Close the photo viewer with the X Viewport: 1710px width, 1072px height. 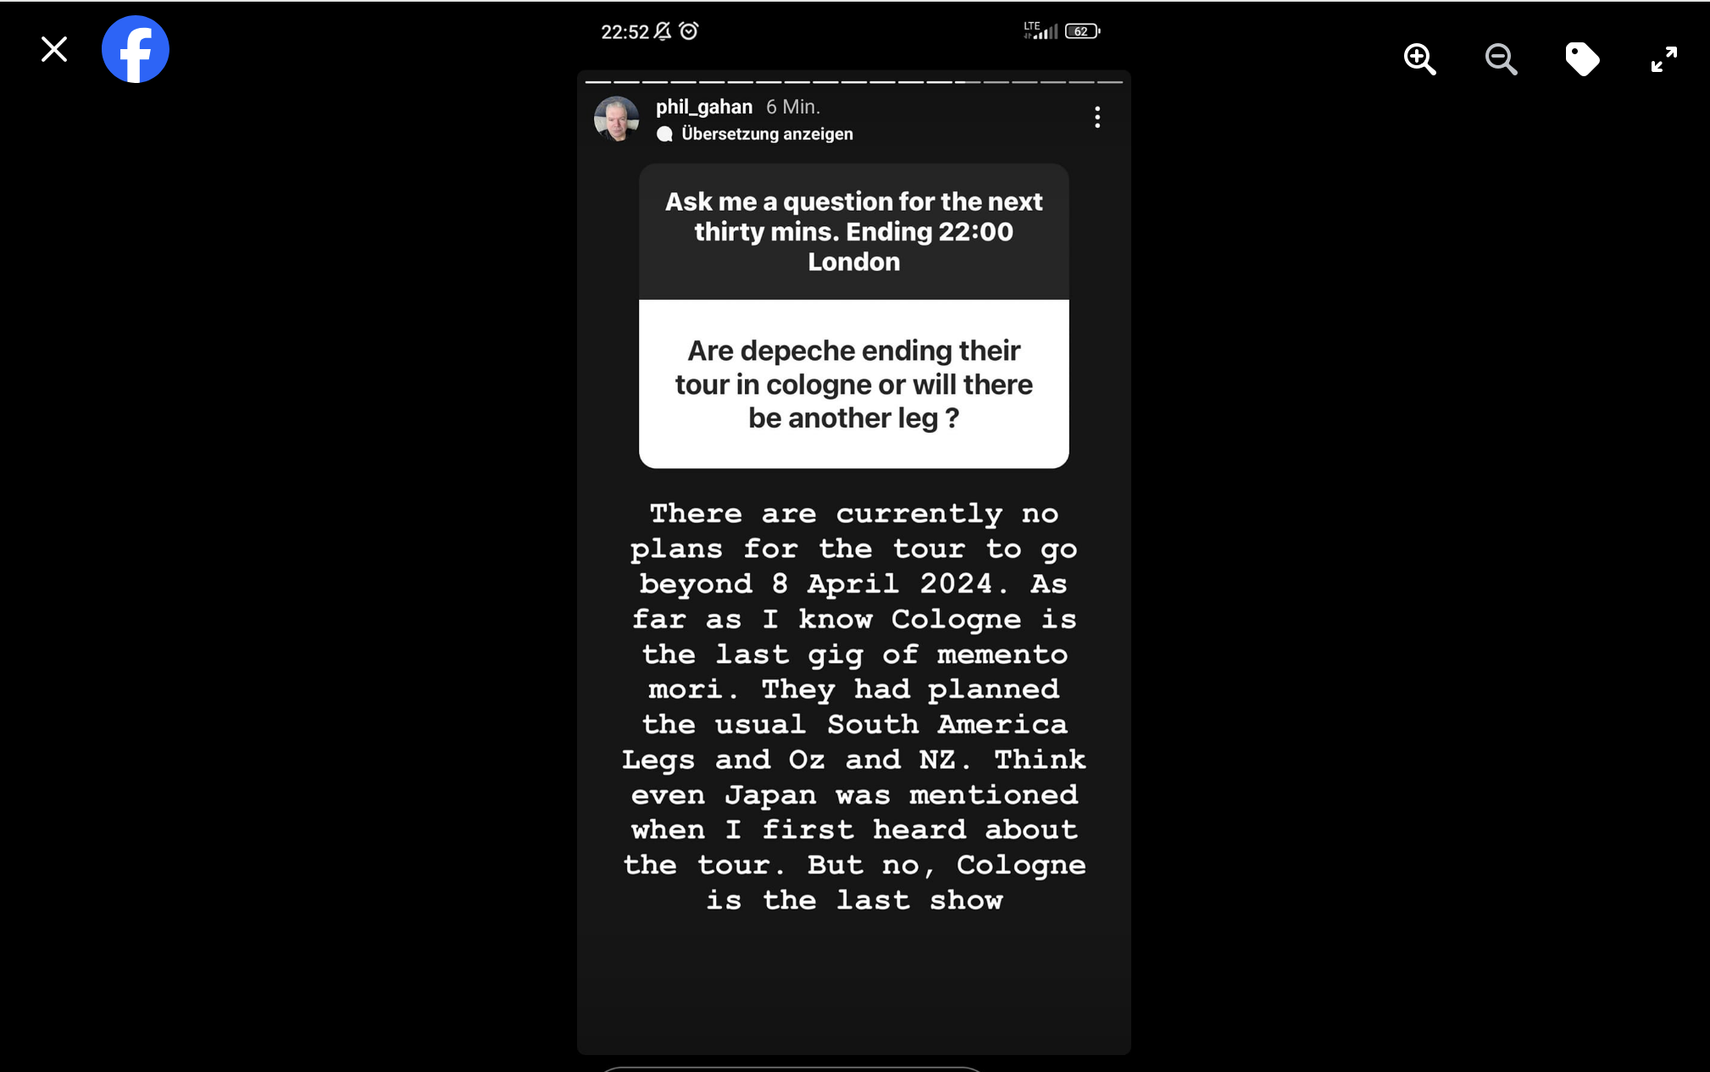point(54,50)
